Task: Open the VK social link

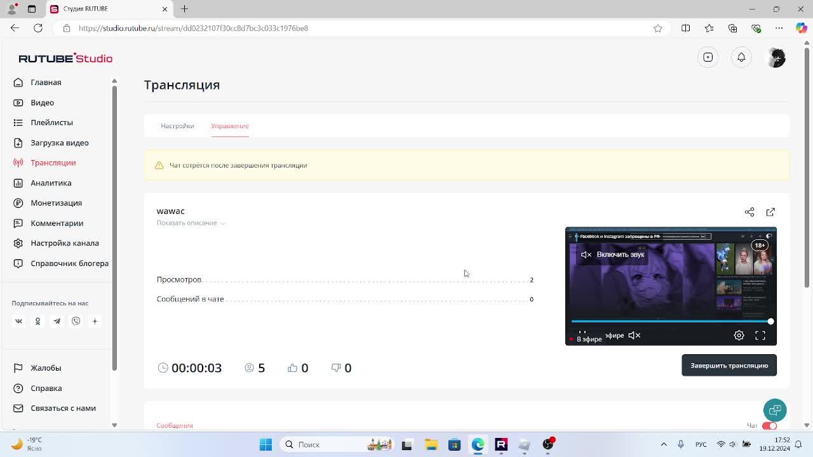Action: tap(18, 321)
